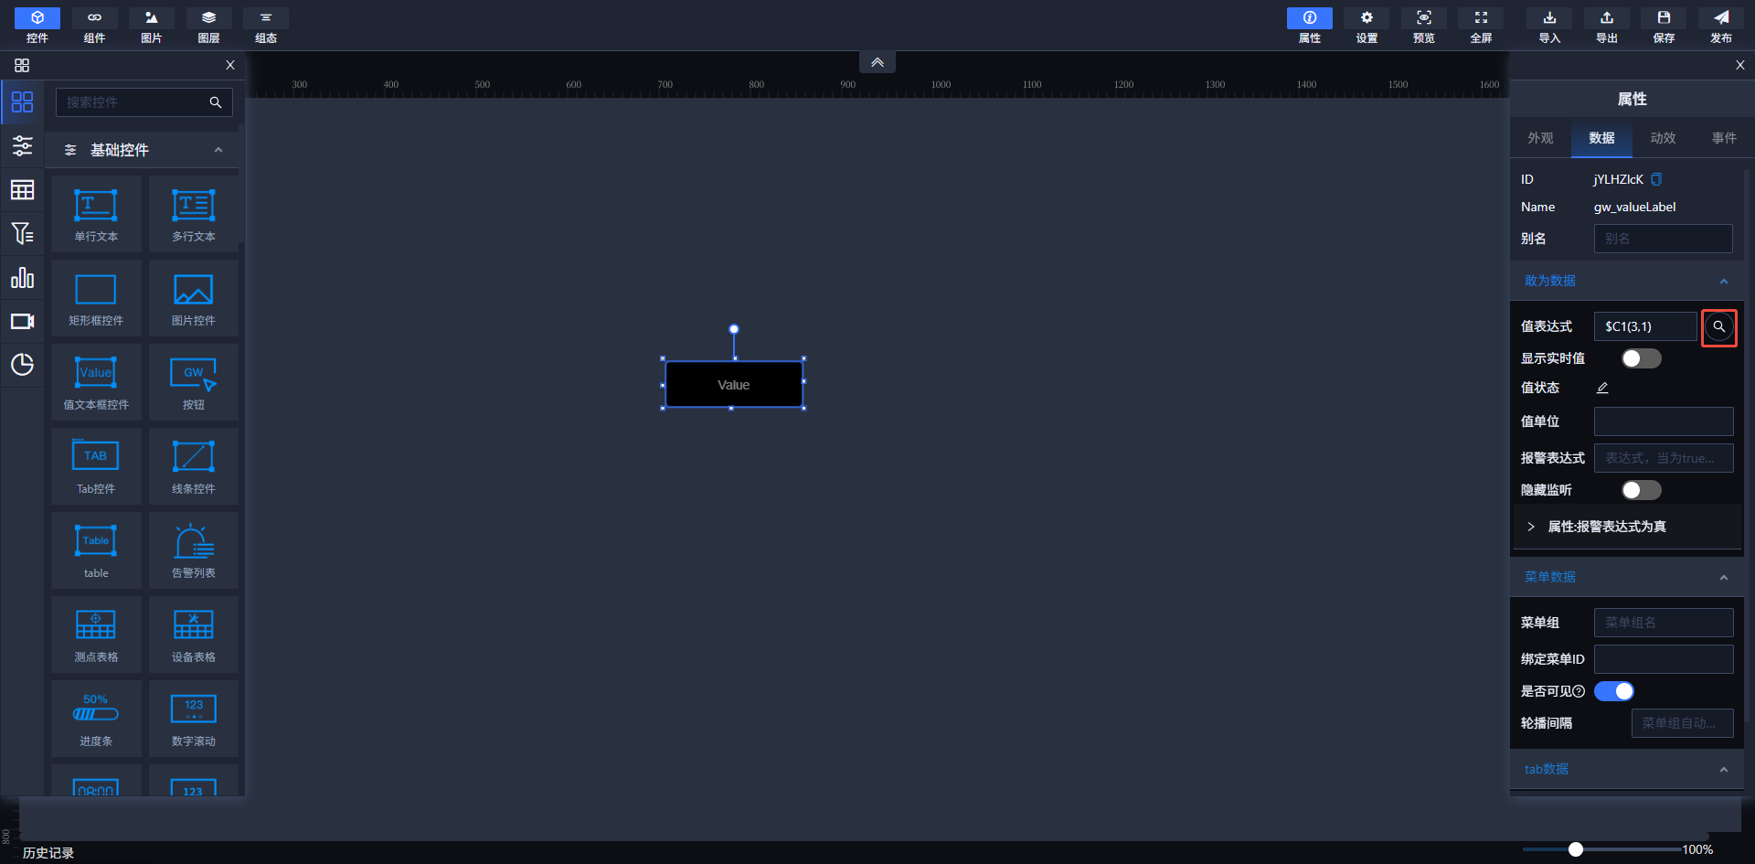Screen dimensions: 1755x864
Task: Pick the 设备表格 control
Action: click(194, 635)
